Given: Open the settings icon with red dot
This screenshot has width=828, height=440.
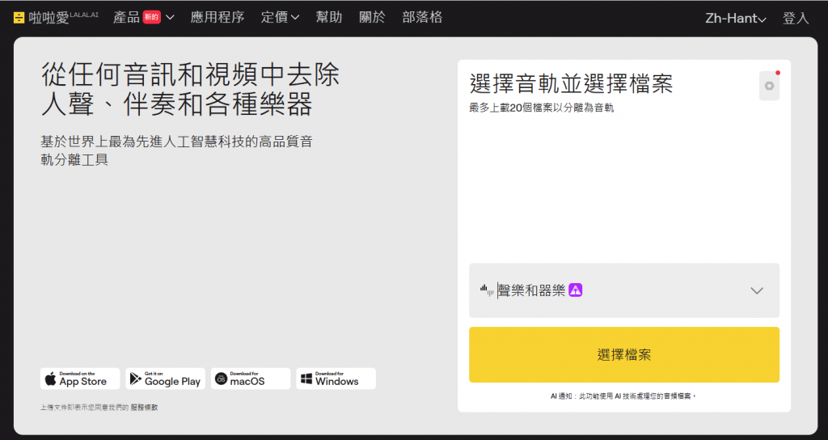Looking at the screenshot, I should [x=770, y=86].
